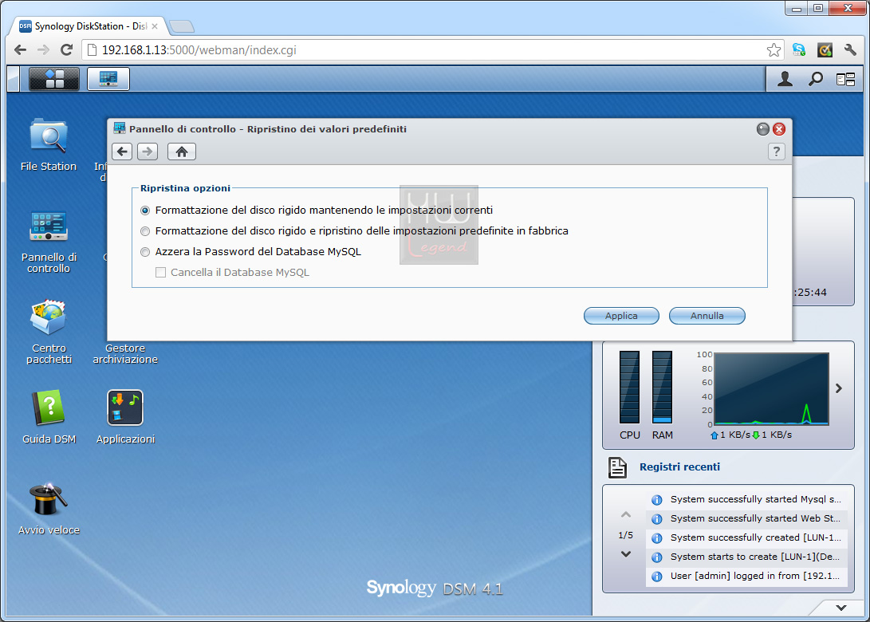The width and height of the screenshot is (870, 622).
Task: Open Gestore archiviazione shortcut
Action: coord(125,353)
